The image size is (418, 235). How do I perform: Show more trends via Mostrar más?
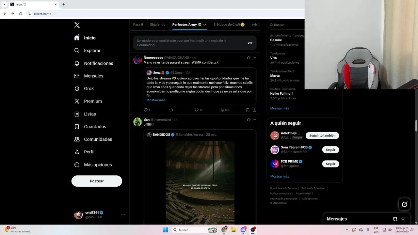click(280, 108)
